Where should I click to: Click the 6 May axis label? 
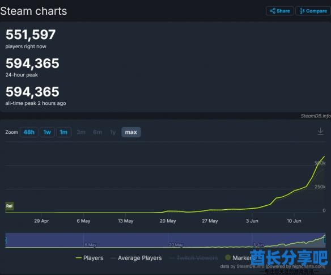(x=83, y=221)
